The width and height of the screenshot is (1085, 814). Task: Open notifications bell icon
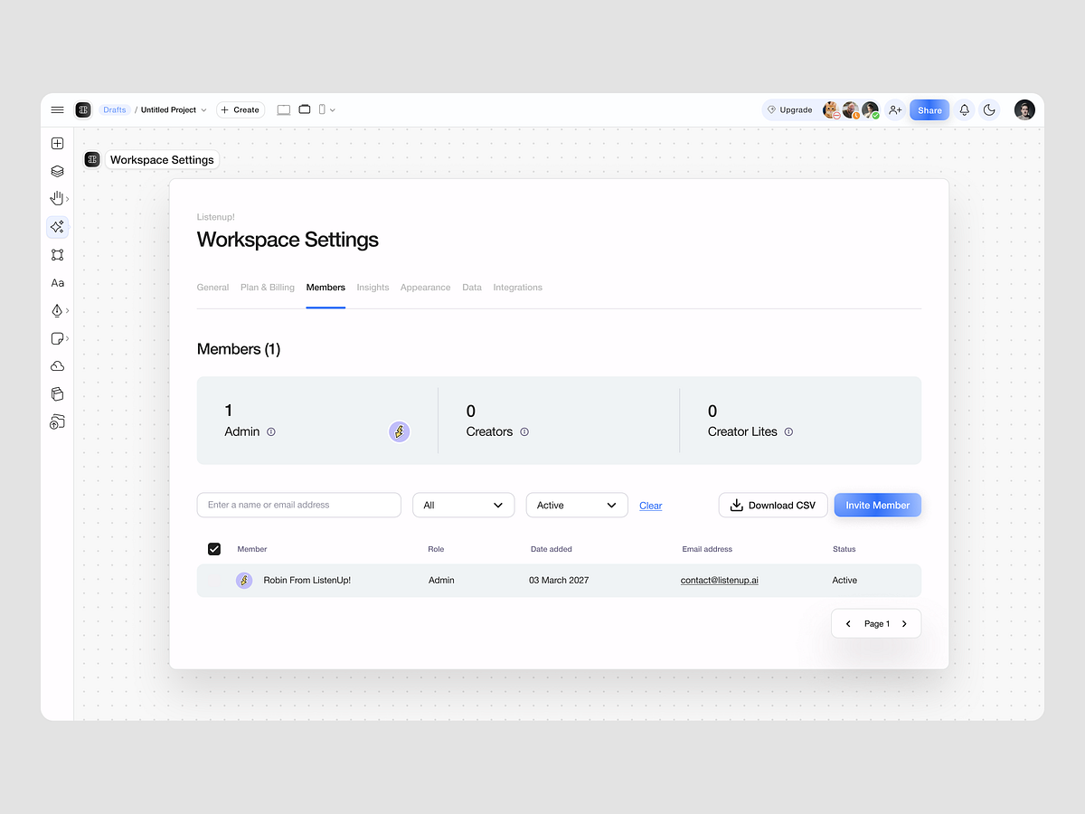965,109
